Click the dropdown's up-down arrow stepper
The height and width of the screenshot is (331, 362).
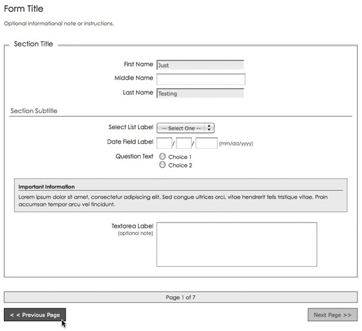click(x=209, y=128)
